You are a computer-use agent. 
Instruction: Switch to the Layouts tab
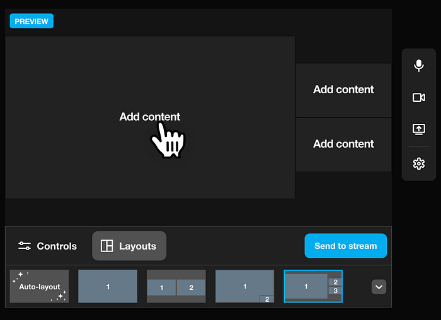(x=129, y=246)
